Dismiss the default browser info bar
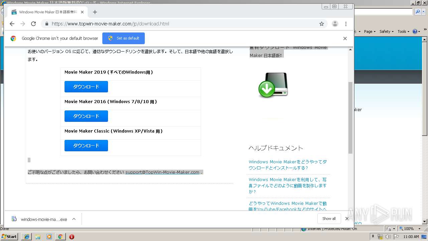 (345, 38)
